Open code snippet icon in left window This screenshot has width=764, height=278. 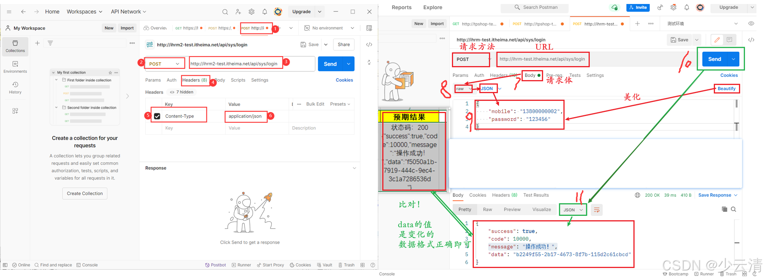(x=369, y=45)
